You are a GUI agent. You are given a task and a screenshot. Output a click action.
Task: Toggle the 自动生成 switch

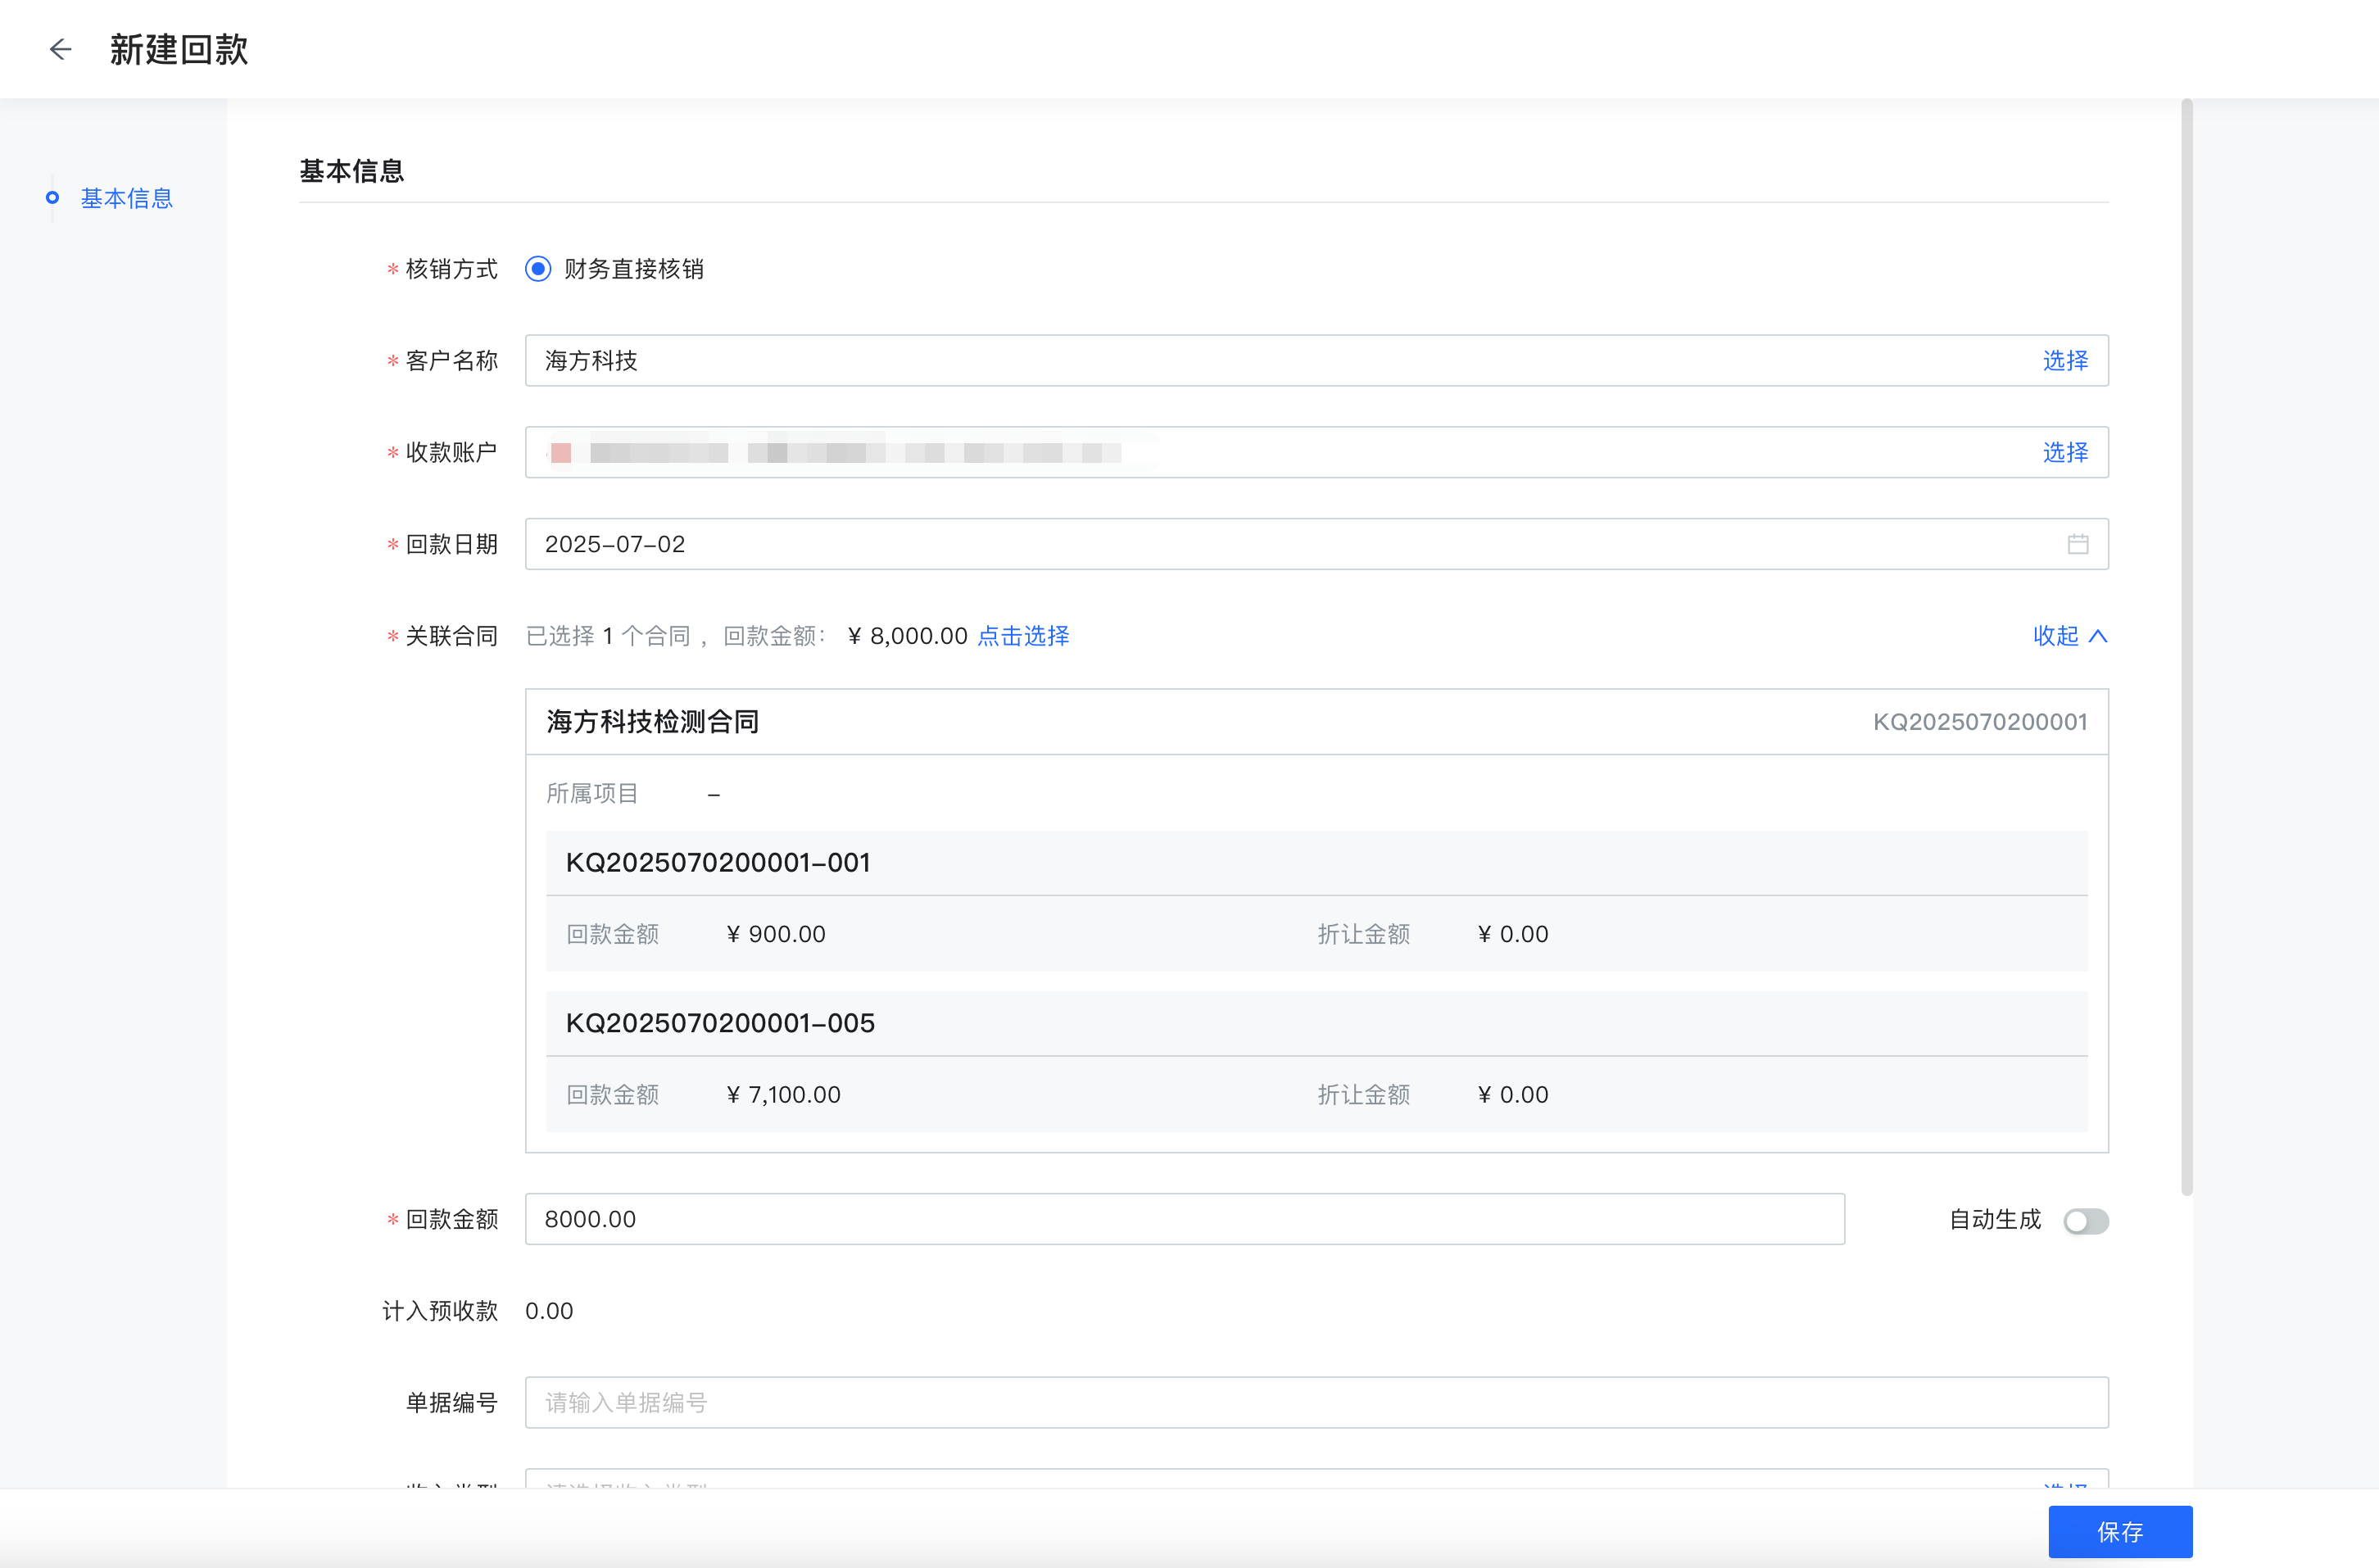[x=2085, y=1220]
